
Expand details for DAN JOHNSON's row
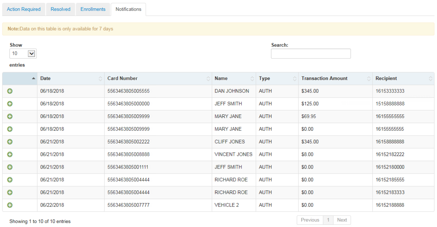pos(10,91)
